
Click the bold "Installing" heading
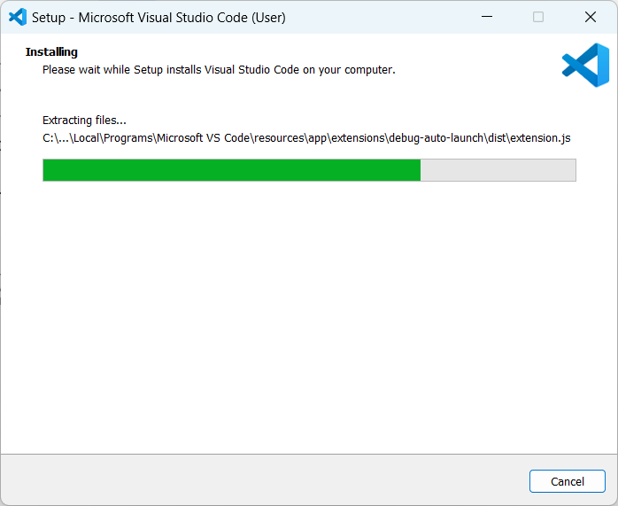pyautogui.click(x=51, y=52)
